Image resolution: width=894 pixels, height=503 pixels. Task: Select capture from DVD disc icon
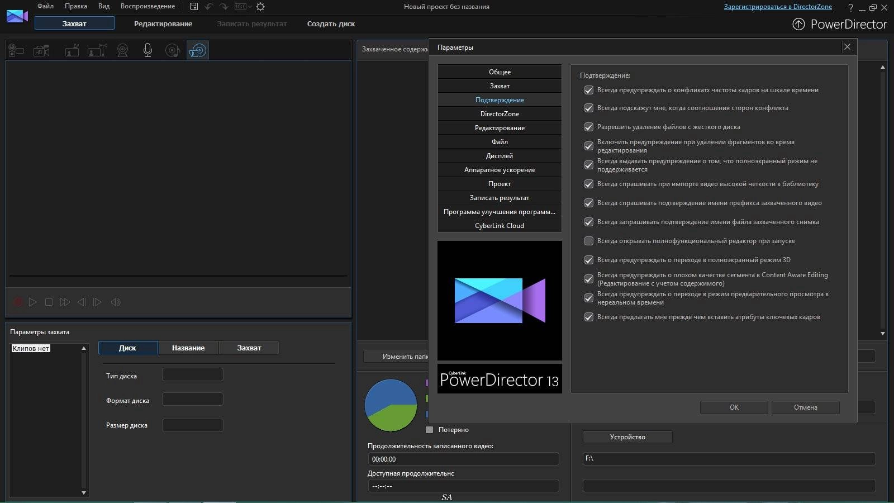(198, 51)
